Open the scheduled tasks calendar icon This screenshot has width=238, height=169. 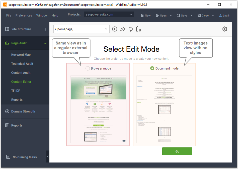pyautogui.click(x=139, y=29)
